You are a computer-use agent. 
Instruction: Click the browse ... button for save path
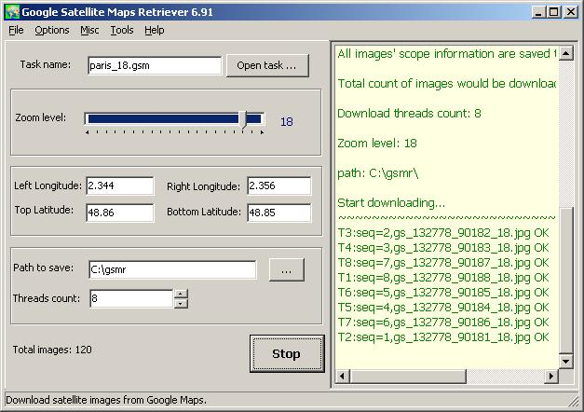[x=287, y=270]
